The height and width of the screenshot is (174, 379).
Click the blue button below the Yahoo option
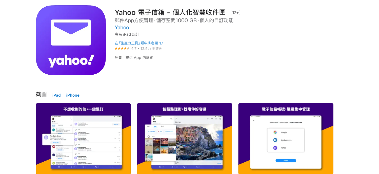click(286, 161)
